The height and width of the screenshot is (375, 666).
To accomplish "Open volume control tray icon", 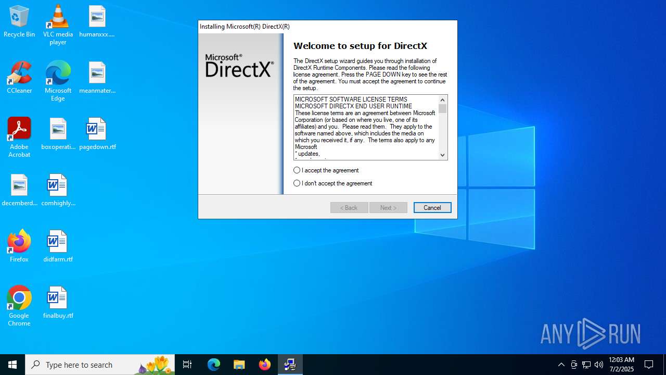I will 599,365.
